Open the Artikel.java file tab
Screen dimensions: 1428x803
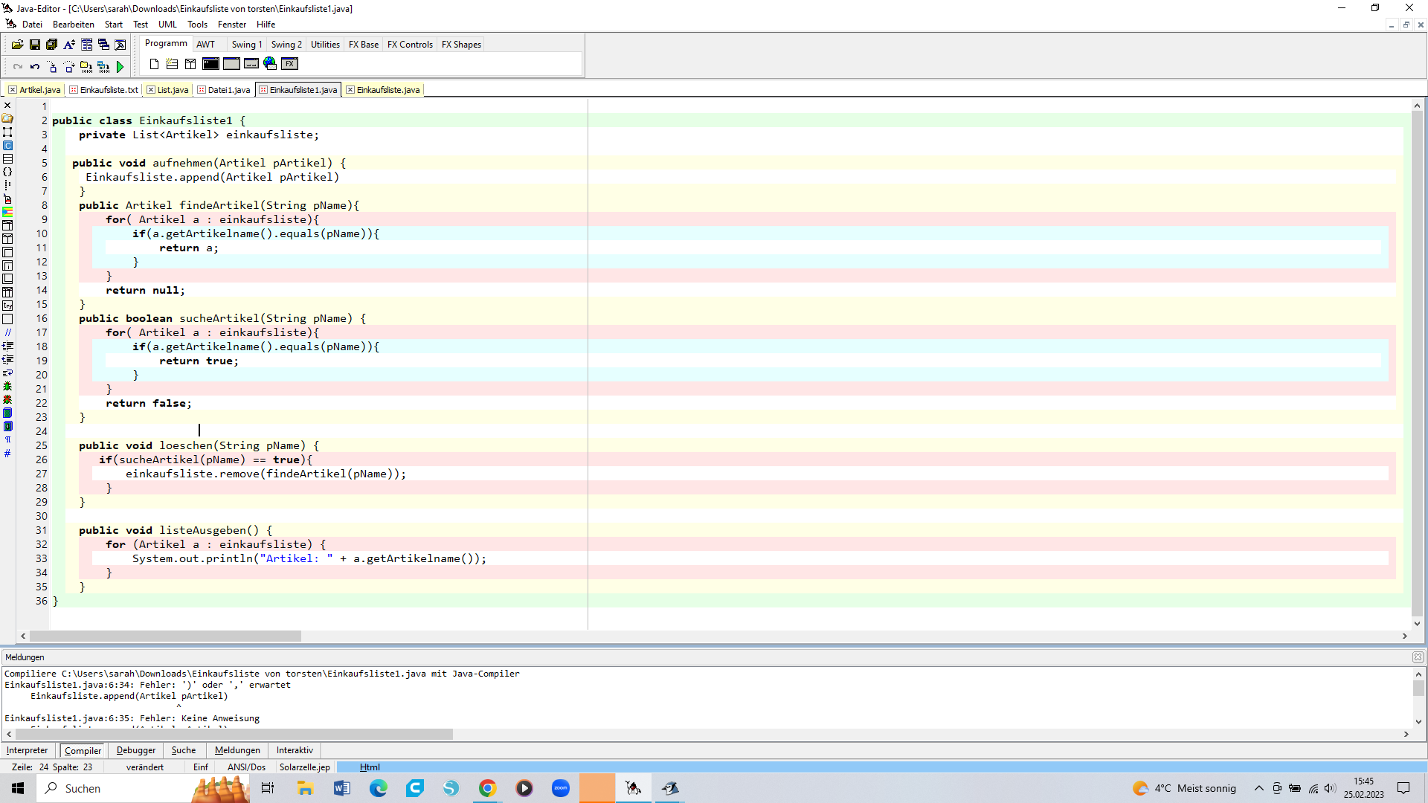[x=39, y=90]
